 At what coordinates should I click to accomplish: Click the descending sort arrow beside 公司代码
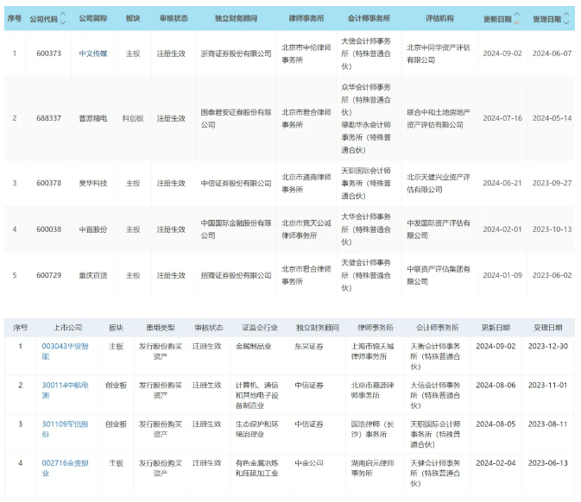63,22
